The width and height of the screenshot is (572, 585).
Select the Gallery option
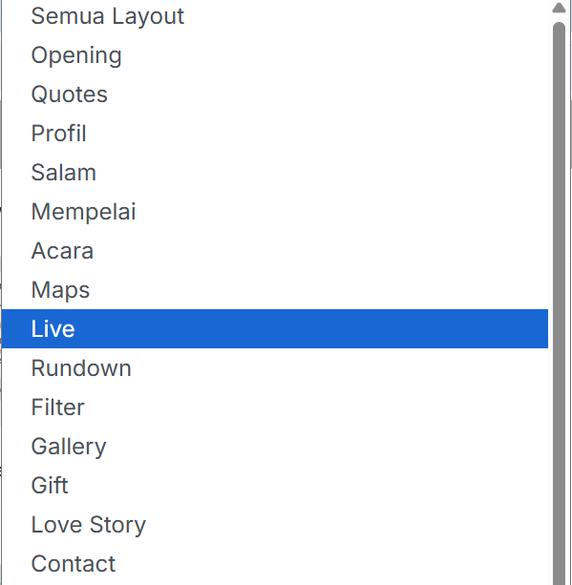(275, 447)
